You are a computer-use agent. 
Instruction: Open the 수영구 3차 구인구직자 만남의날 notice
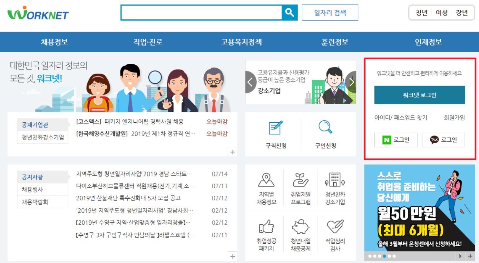point(135,235)
